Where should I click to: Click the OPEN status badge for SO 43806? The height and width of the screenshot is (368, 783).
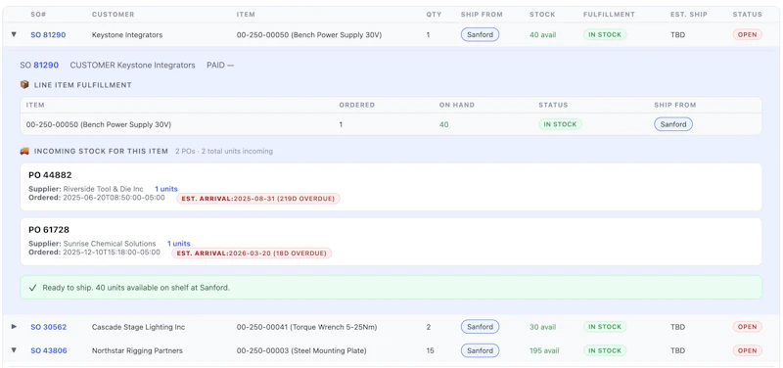coord(747,351)
